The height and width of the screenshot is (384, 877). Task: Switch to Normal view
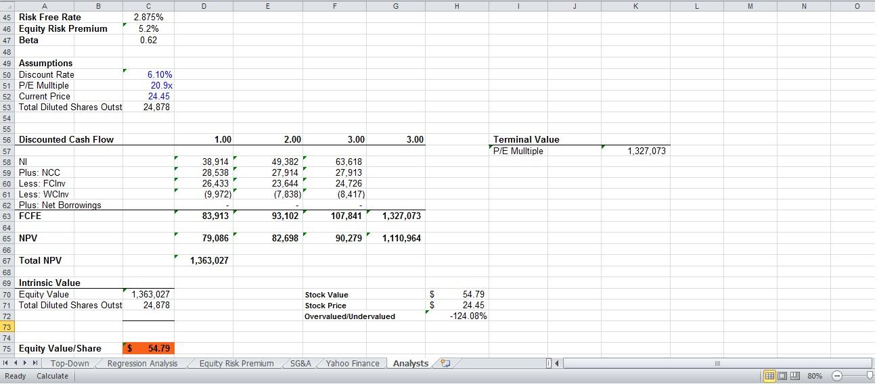point(769,376)
